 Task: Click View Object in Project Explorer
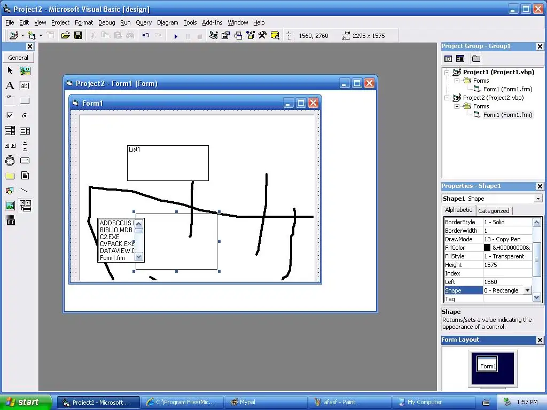(460, 59)
